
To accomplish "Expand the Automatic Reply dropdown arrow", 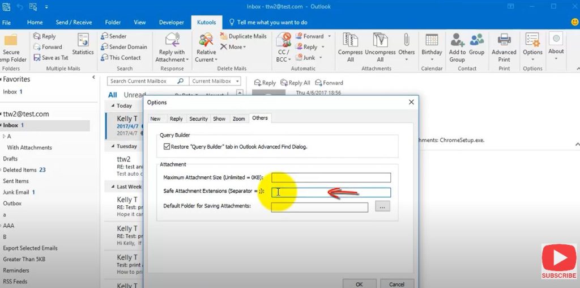I will (x=322, y=47).
